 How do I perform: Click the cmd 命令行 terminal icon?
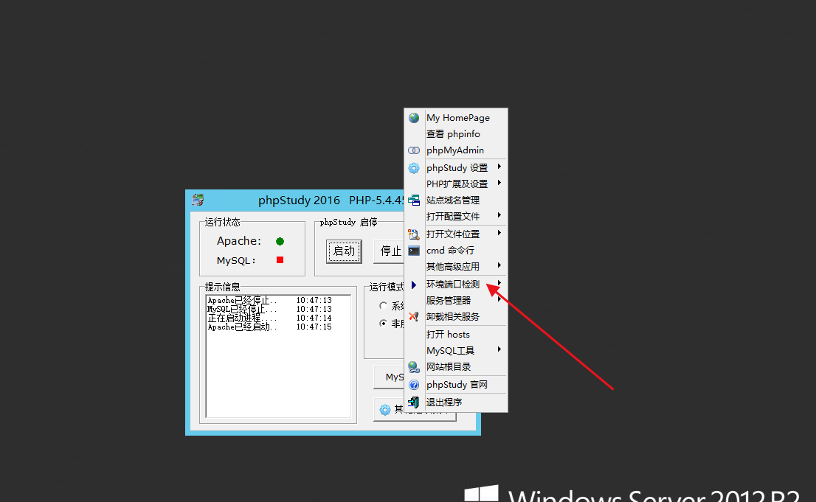(414, 251)
